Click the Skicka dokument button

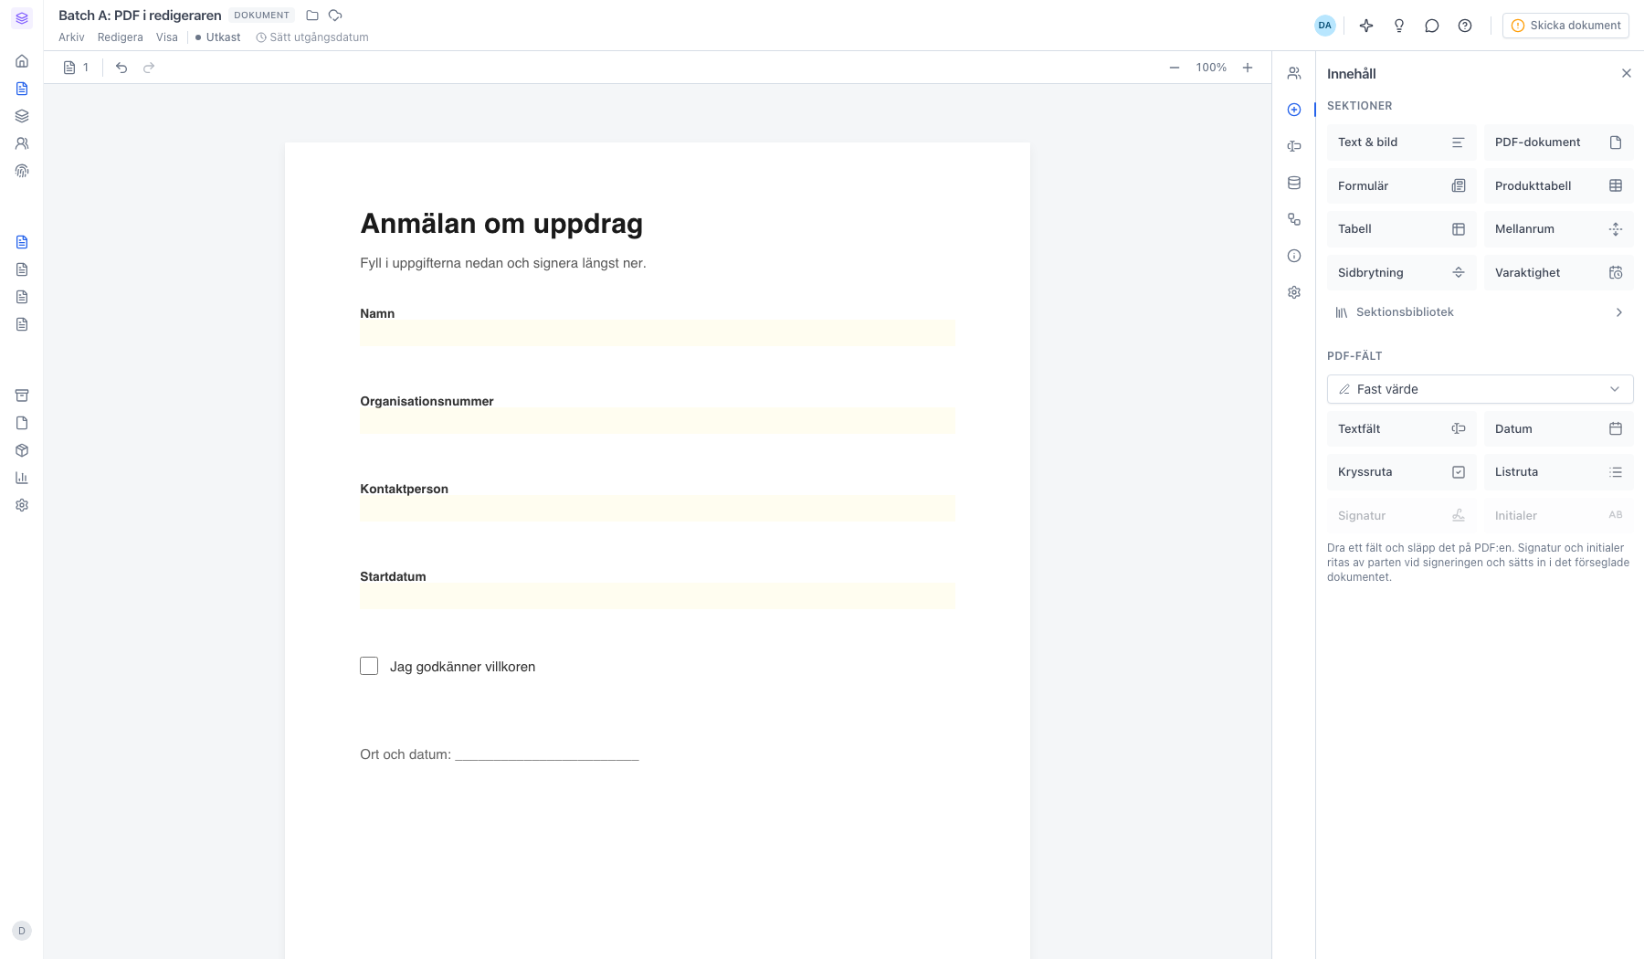click(x=1565, y=26)
